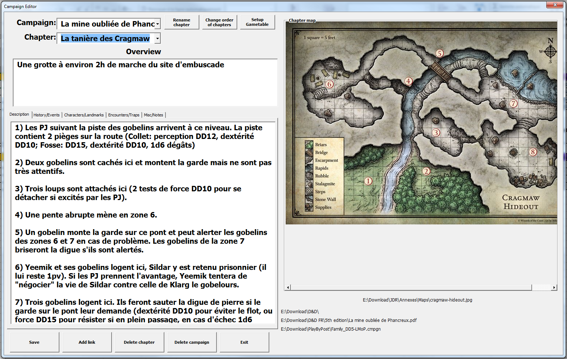Viewport: 567px width, 359px height.
Task: Click the Save button
Action: 34,342
